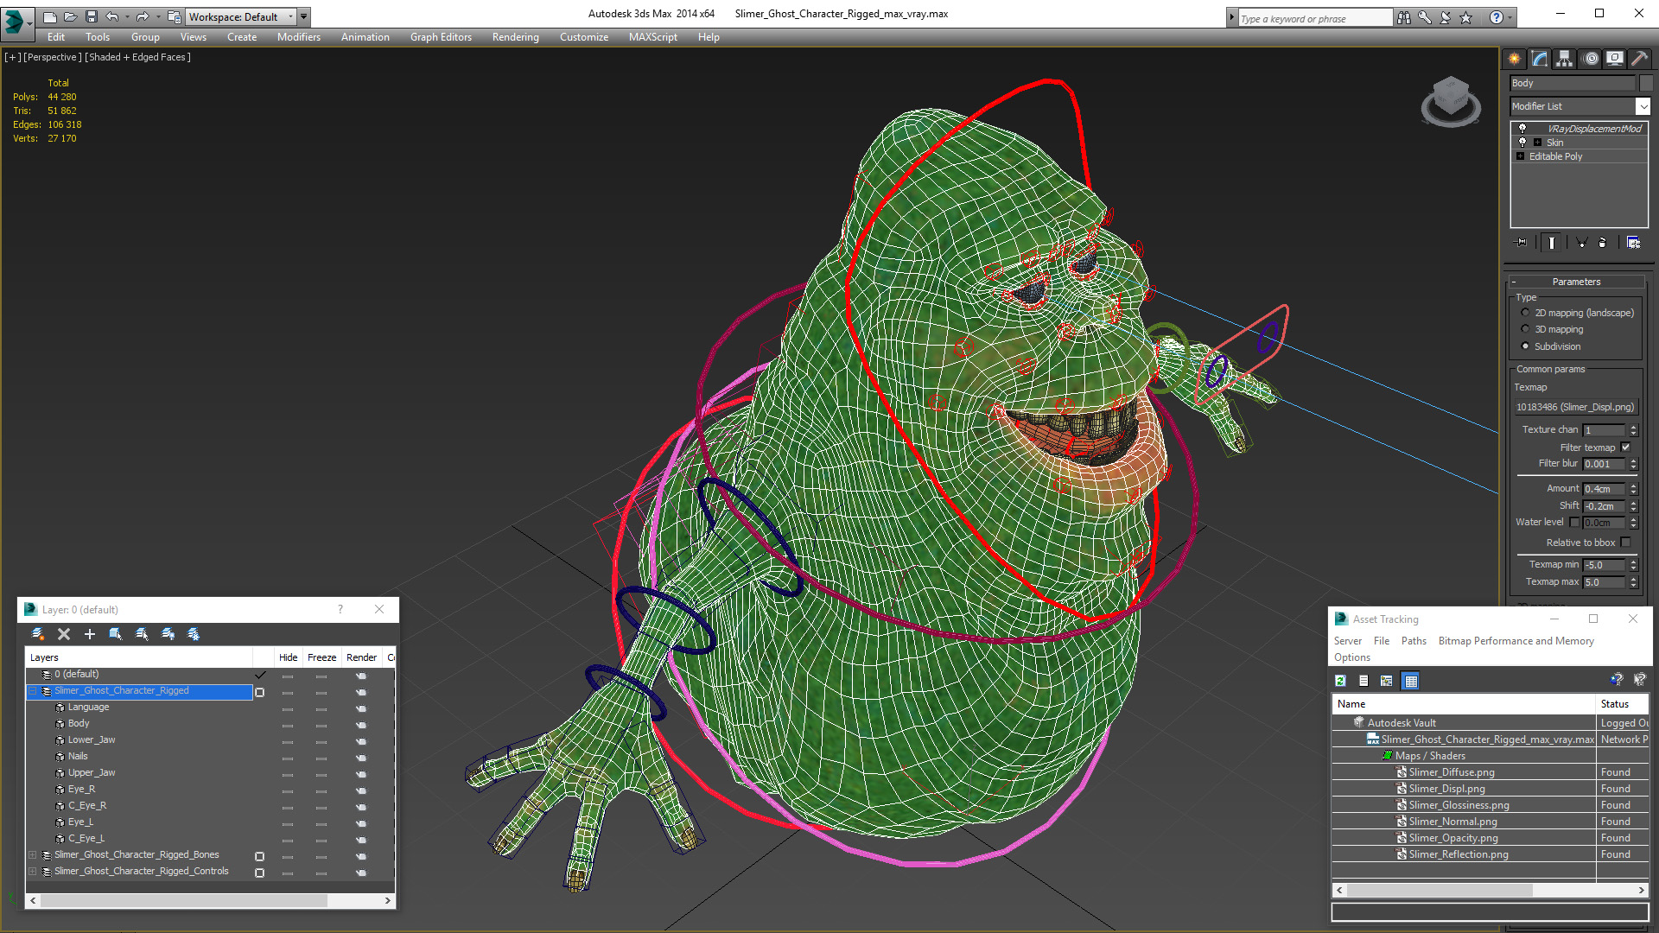Collapse the Slimer_Ghost_Character_Rigged layer

click(33, 691)
